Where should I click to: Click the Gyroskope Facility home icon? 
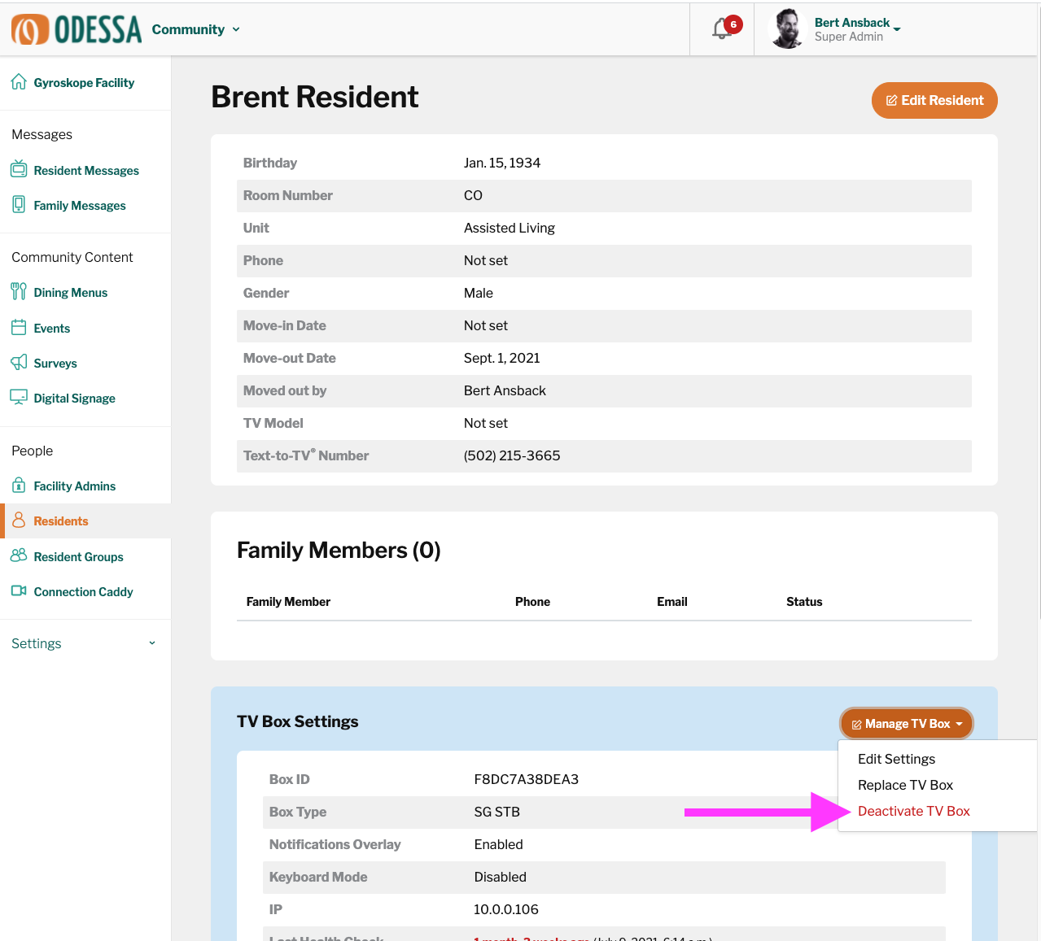19,82
